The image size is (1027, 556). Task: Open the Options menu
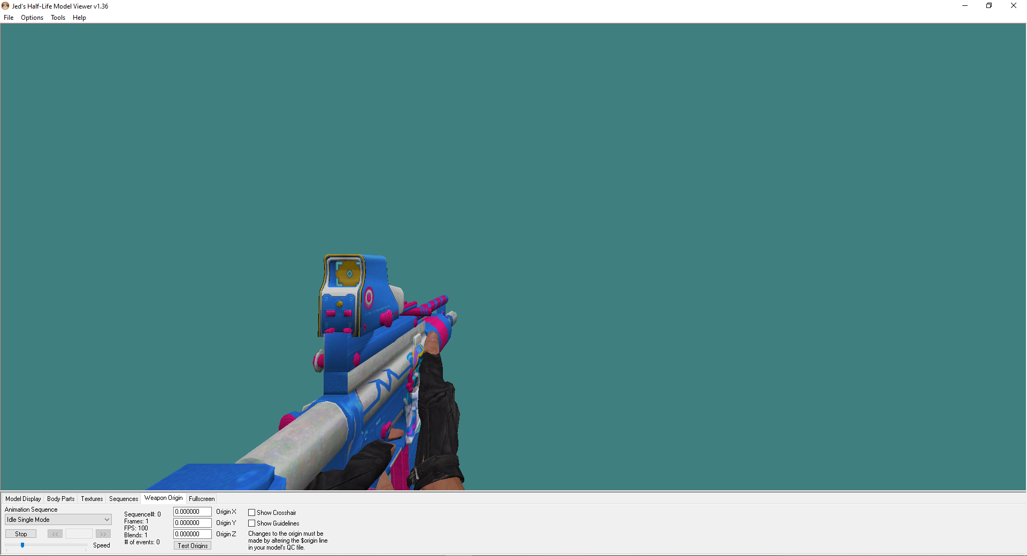pyautogui.click(x=32, y=18)
